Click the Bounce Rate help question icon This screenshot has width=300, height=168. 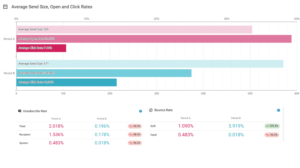(278, 110)
